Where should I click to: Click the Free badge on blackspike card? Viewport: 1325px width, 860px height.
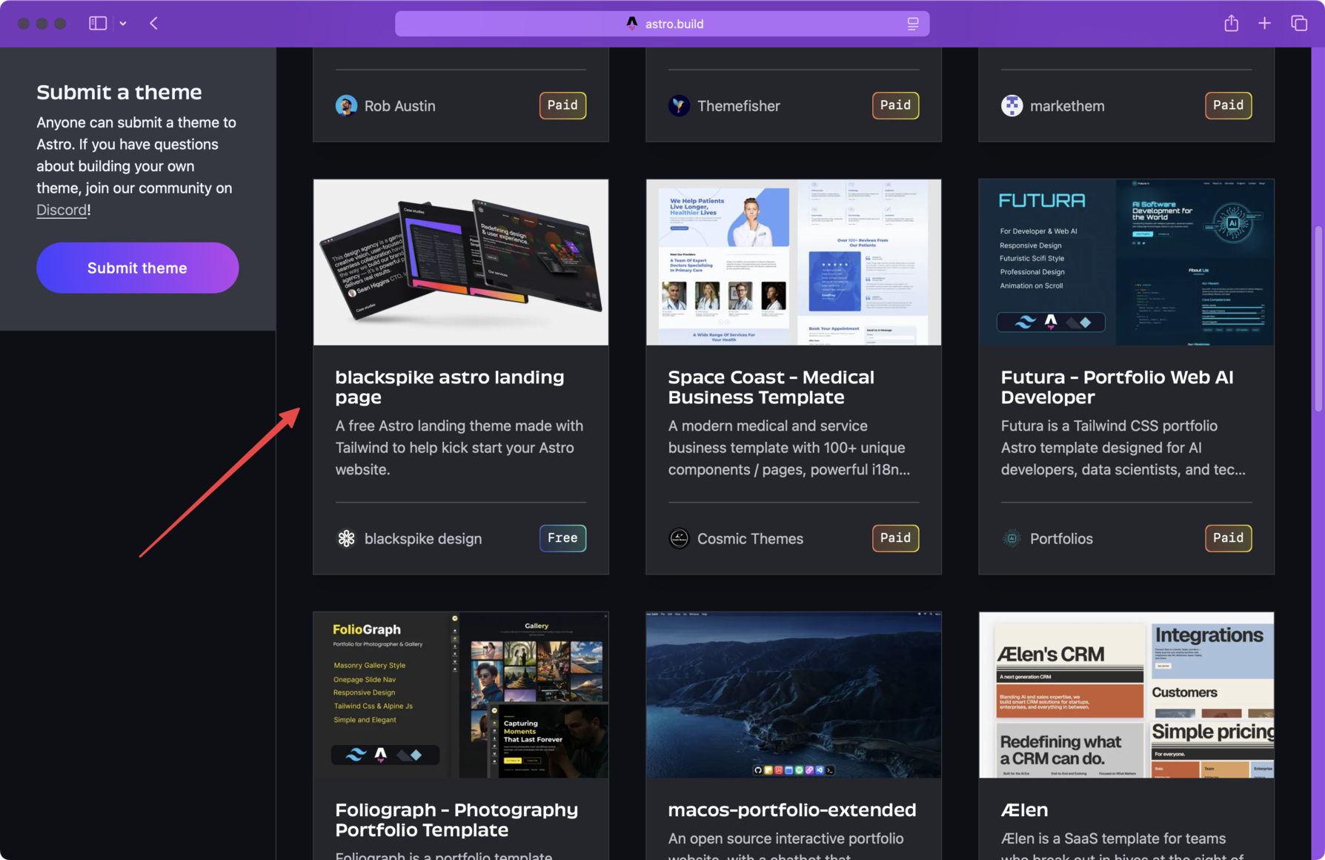coord(562,538)
